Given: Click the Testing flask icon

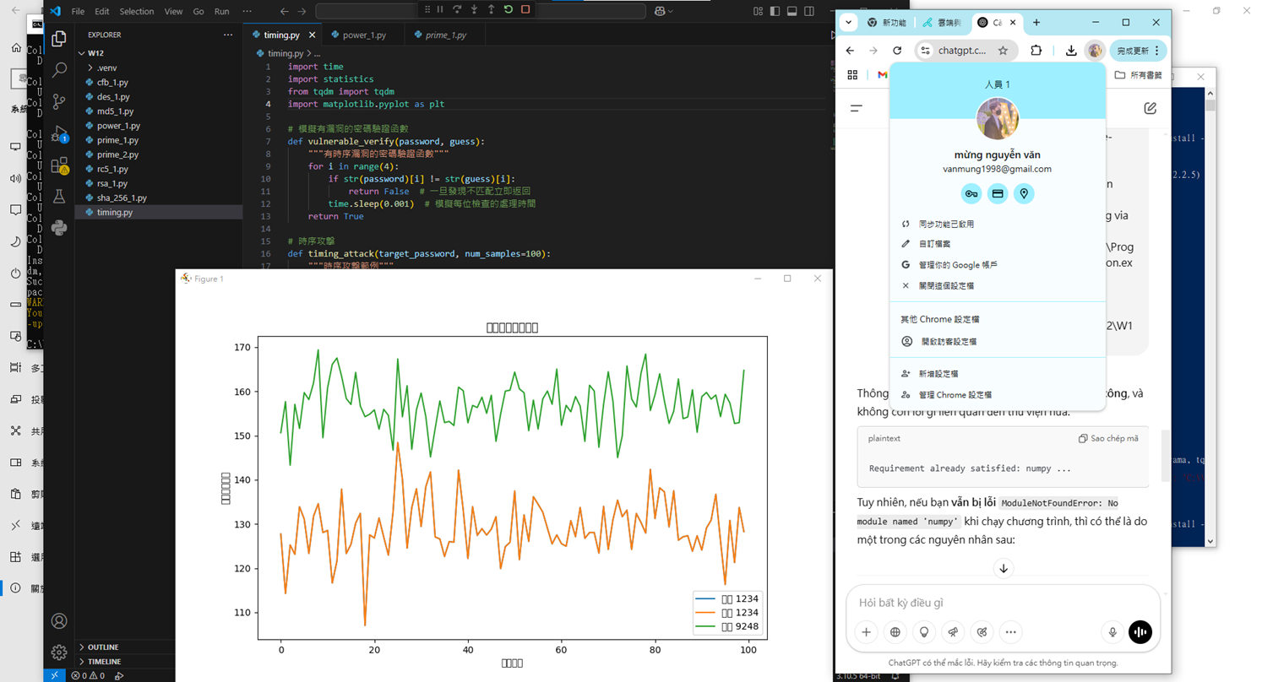Looking at the screenshot, I should pos(59,197).
